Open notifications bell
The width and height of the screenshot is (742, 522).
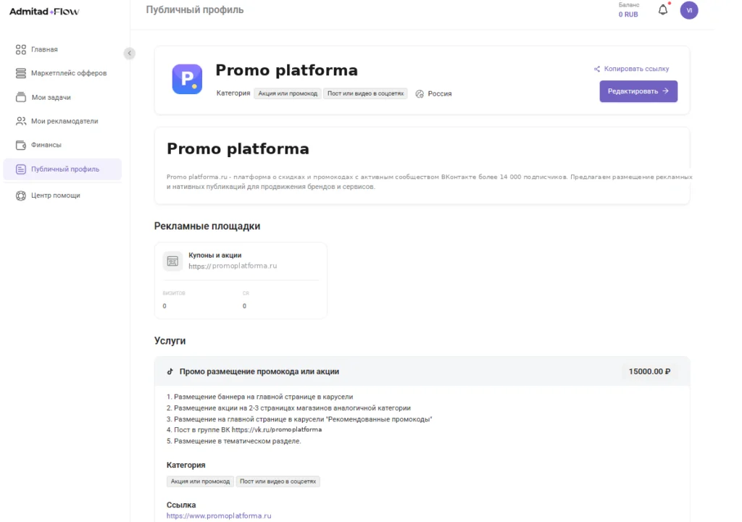[663, 10]
